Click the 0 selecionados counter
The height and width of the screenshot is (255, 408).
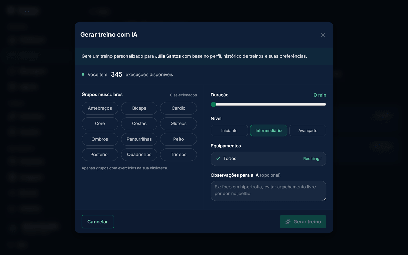pos(183,95)
